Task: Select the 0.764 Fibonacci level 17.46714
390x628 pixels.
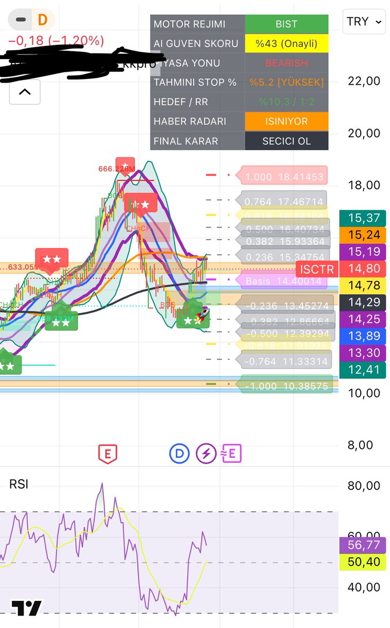Action: point(281,201)
